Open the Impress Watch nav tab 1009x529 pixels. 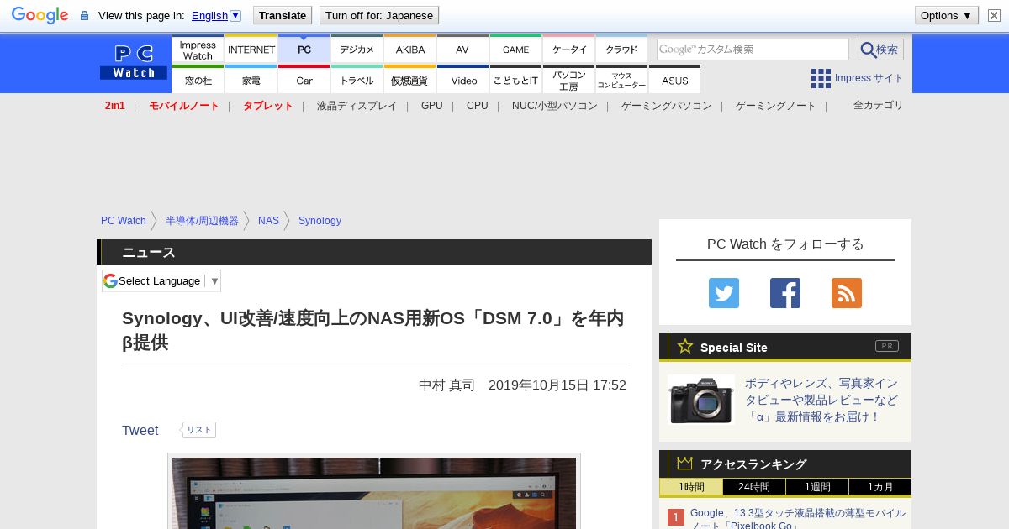(198, 49)
